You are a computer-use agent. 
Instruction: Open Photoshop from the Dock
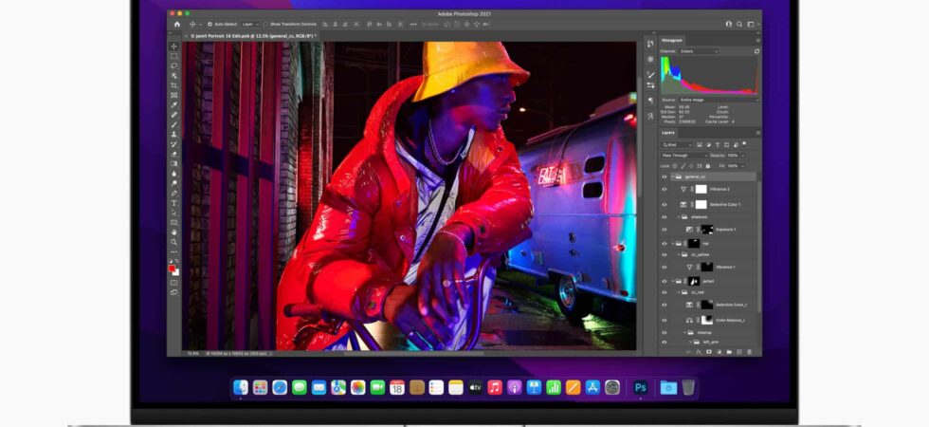pos(640,387)
